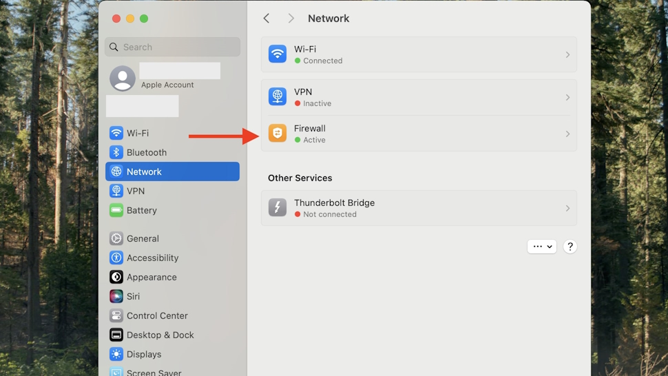
Task: Click the Search settings field
Action: pos(172,47)
